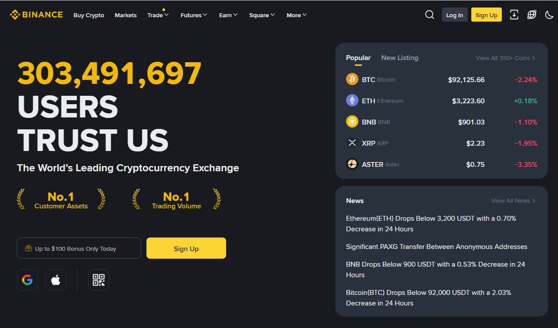Screen dimensions: 558x328
Task: Expand the Trade dropdown menu
Action: [158, 15]
